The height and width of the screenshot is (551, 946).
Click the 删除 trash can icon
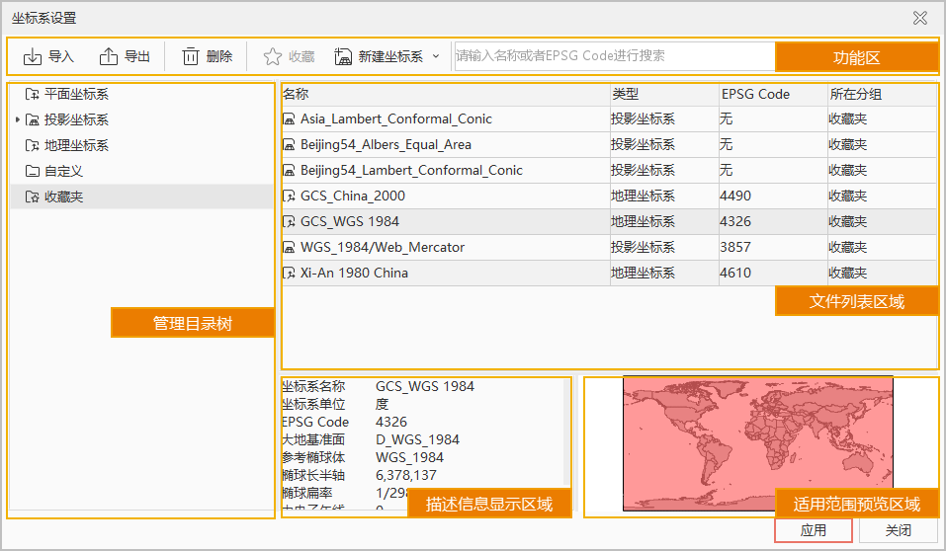191,56
